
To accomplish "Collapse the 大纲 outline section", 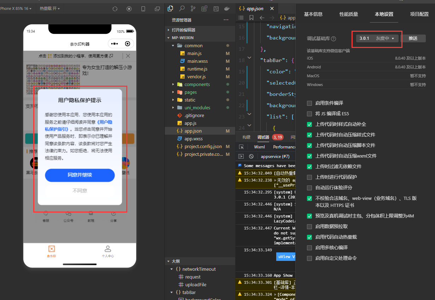I will pos(200,261).
